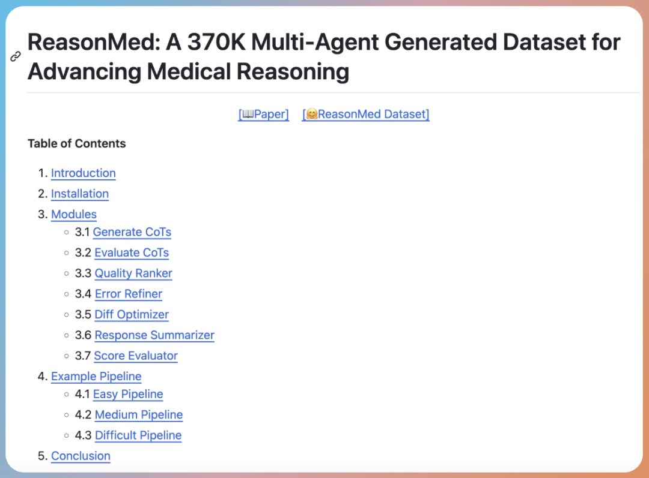
Task: Jump to the Quality Ranker section
Action: [133, 273]
